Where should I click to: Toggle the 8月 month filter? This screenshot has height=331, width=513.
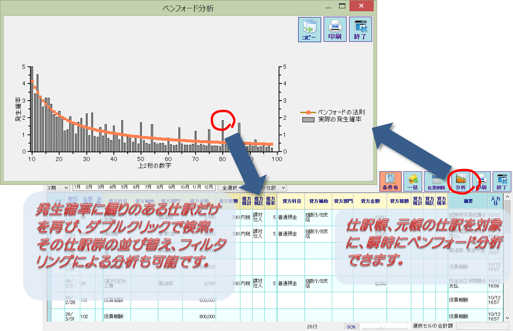160,187
